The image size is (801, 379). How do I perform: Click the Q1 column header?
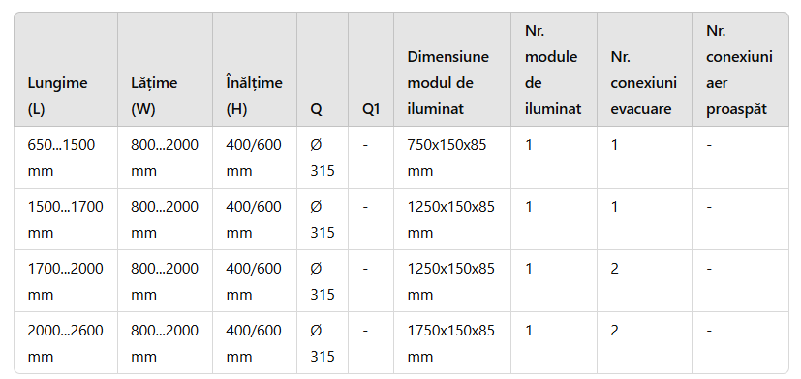[x=371, y=70]
